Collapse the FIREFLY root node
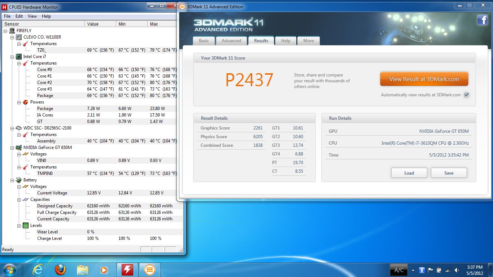Image resolution: width=493 pixels, height=277 pixels. pos(5,31)
